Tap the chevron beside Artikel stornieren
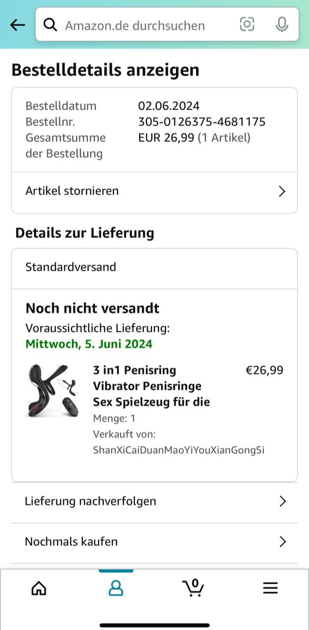The image size is (309, 630). pos(282,191)
